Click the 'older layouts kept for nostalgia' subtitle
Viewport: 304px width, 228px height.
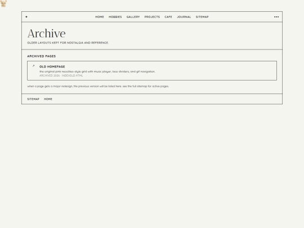pos(68,43)
